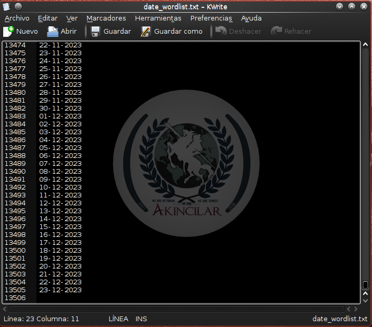Screen dimensions: 372x327
Task: Click the Guardar como pencil icon
Action: click(x=146, y=31)
